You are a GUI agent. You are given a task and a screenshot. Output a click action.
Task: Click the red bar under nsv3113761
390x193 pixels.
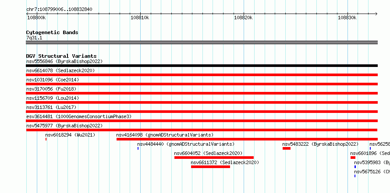tap(202, 112)
